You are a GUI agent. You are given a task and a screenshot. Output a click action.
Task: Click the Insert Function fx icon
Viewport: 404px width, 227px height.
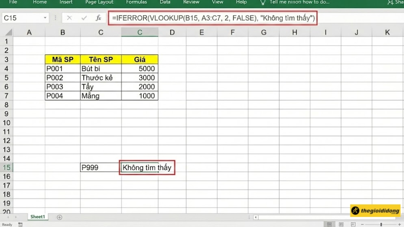[98, 18]
